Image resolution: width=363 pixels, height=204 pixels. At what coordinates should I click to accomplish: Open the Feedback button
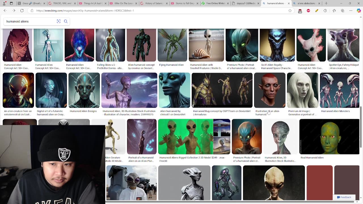[x=344, y=197]
